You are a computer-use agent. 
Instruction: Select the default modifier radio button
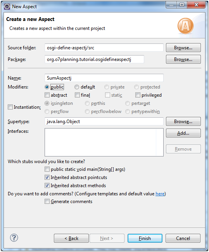(77, 87)
